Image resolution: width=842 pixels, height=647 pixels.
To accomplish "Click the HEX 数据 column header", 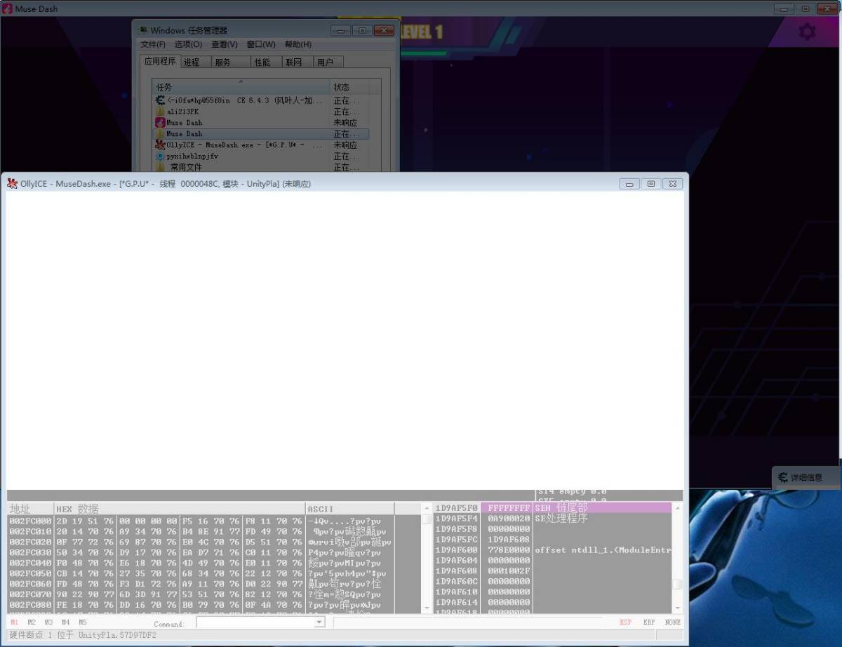I will coord(180,509).
